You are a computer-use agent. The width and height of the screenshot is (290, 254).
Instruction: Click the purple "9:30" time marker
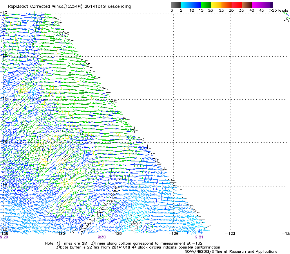tap(102, 237)
